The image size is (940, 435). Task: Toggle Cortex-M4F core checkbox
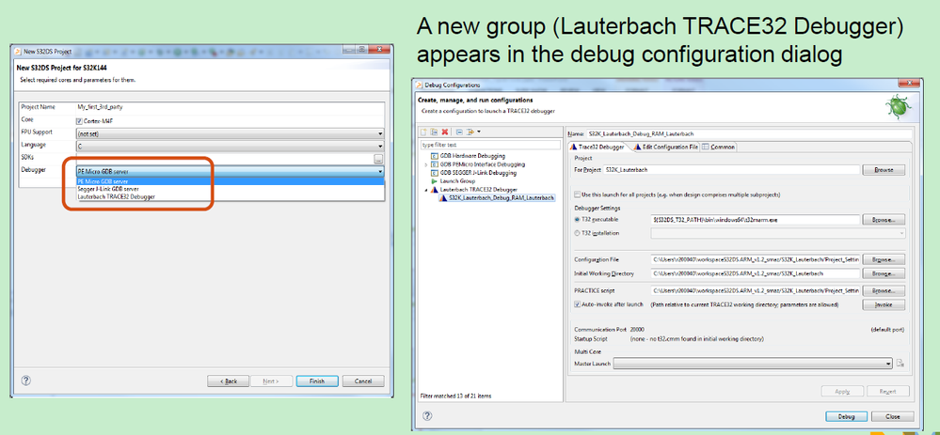point(80,121)
